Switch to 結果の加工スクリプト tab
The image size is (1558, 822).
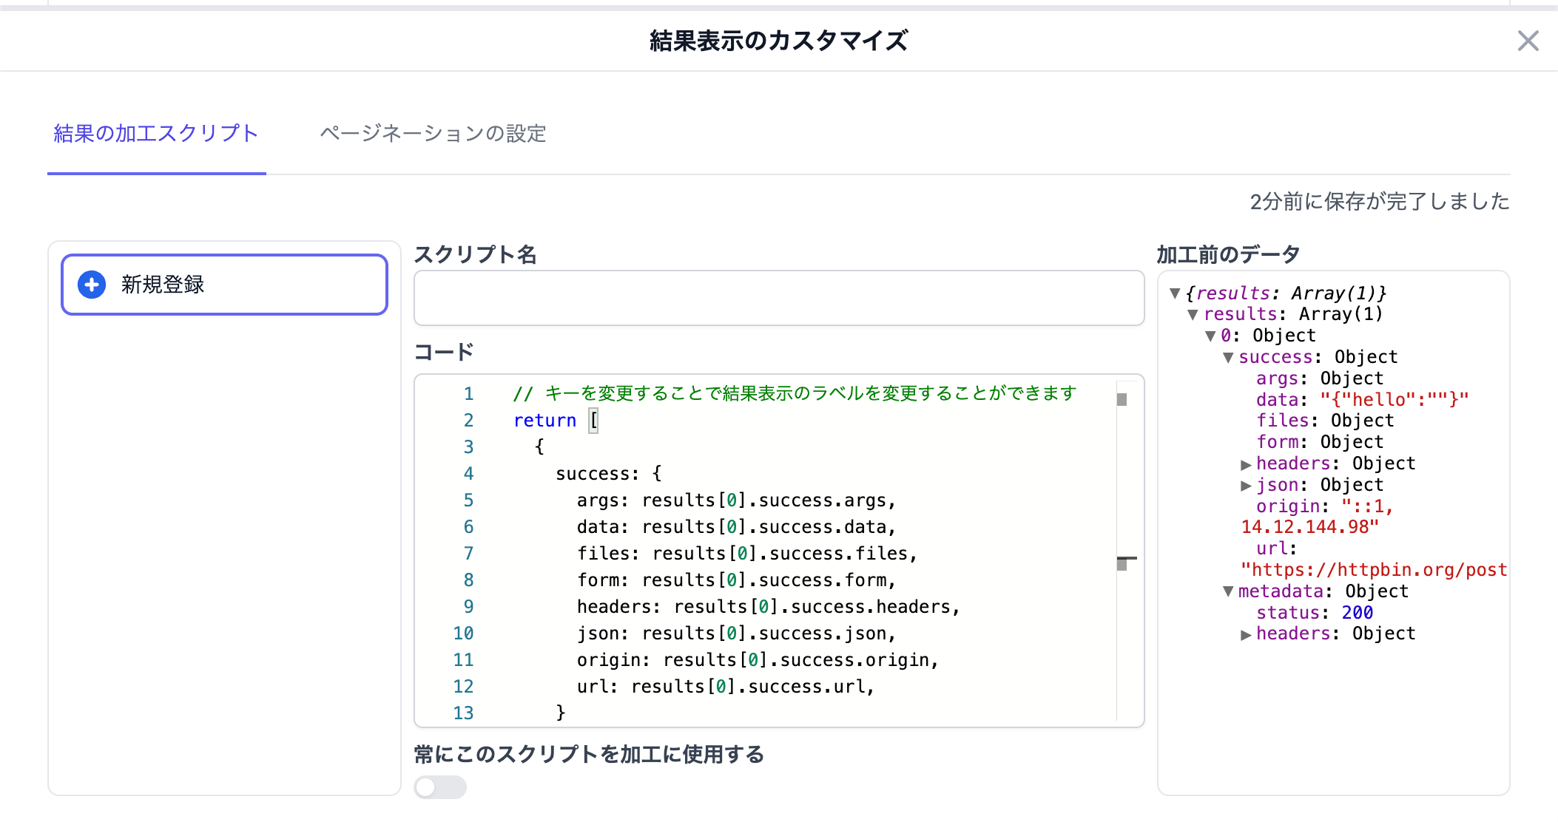click(156, 134)
